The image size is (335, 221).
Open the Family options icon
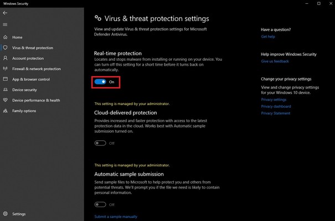coord(6,111)
